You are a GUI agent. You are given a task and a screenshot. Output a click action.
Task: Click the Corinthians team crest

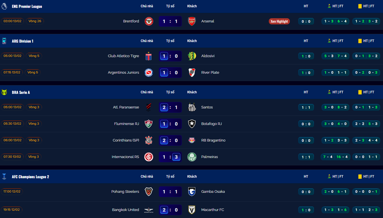point(149,140)
